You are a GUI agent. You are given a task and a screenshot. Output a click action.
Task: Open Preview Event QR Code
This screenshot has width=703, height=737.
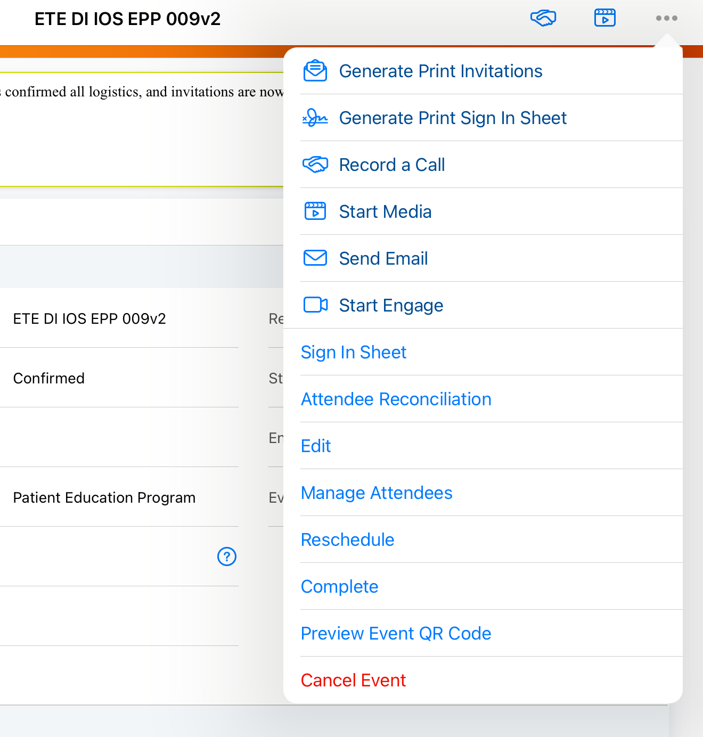(396, 633)
